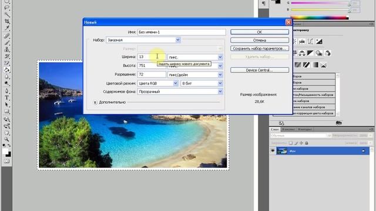376x211 pixels.
Task: Select the Type tool
Action: [x=6, y=98]
